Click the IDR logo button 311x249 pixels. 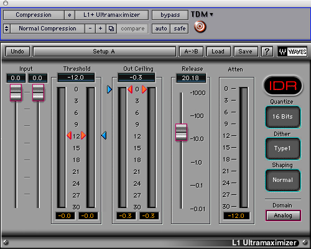283,86
